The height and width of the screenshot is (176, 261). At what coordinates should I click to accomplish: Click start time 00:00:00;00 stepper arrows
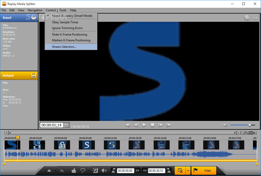[137, 171]
